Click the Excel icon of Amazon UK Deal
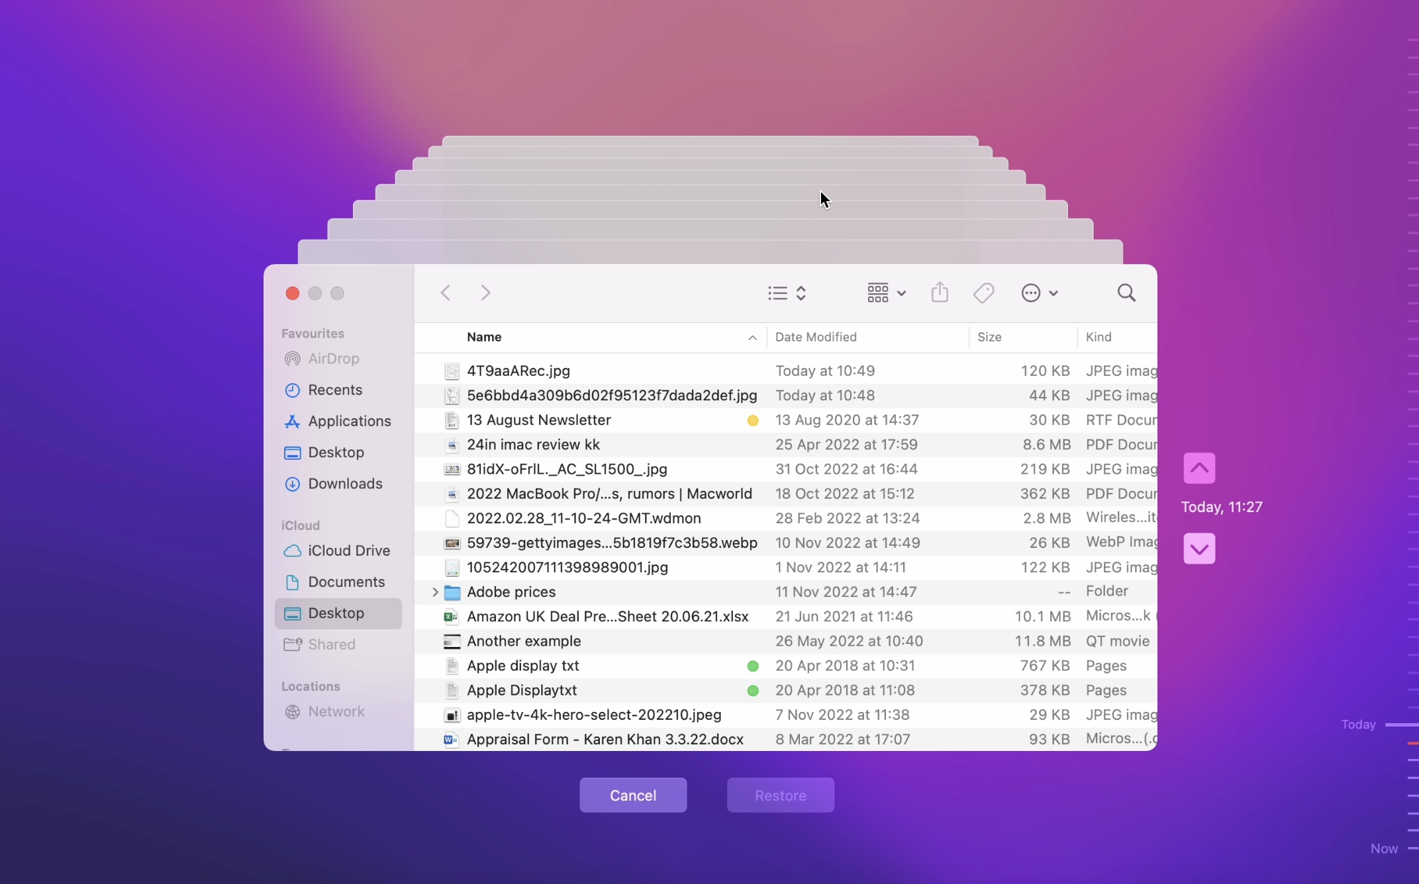The image size is (1419, 884). [452, 616]
